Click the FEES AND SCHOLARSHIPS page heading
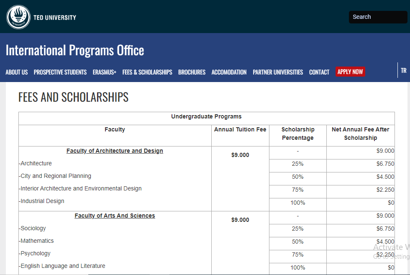This screenshot has width=410, height=275. (74, 97)
